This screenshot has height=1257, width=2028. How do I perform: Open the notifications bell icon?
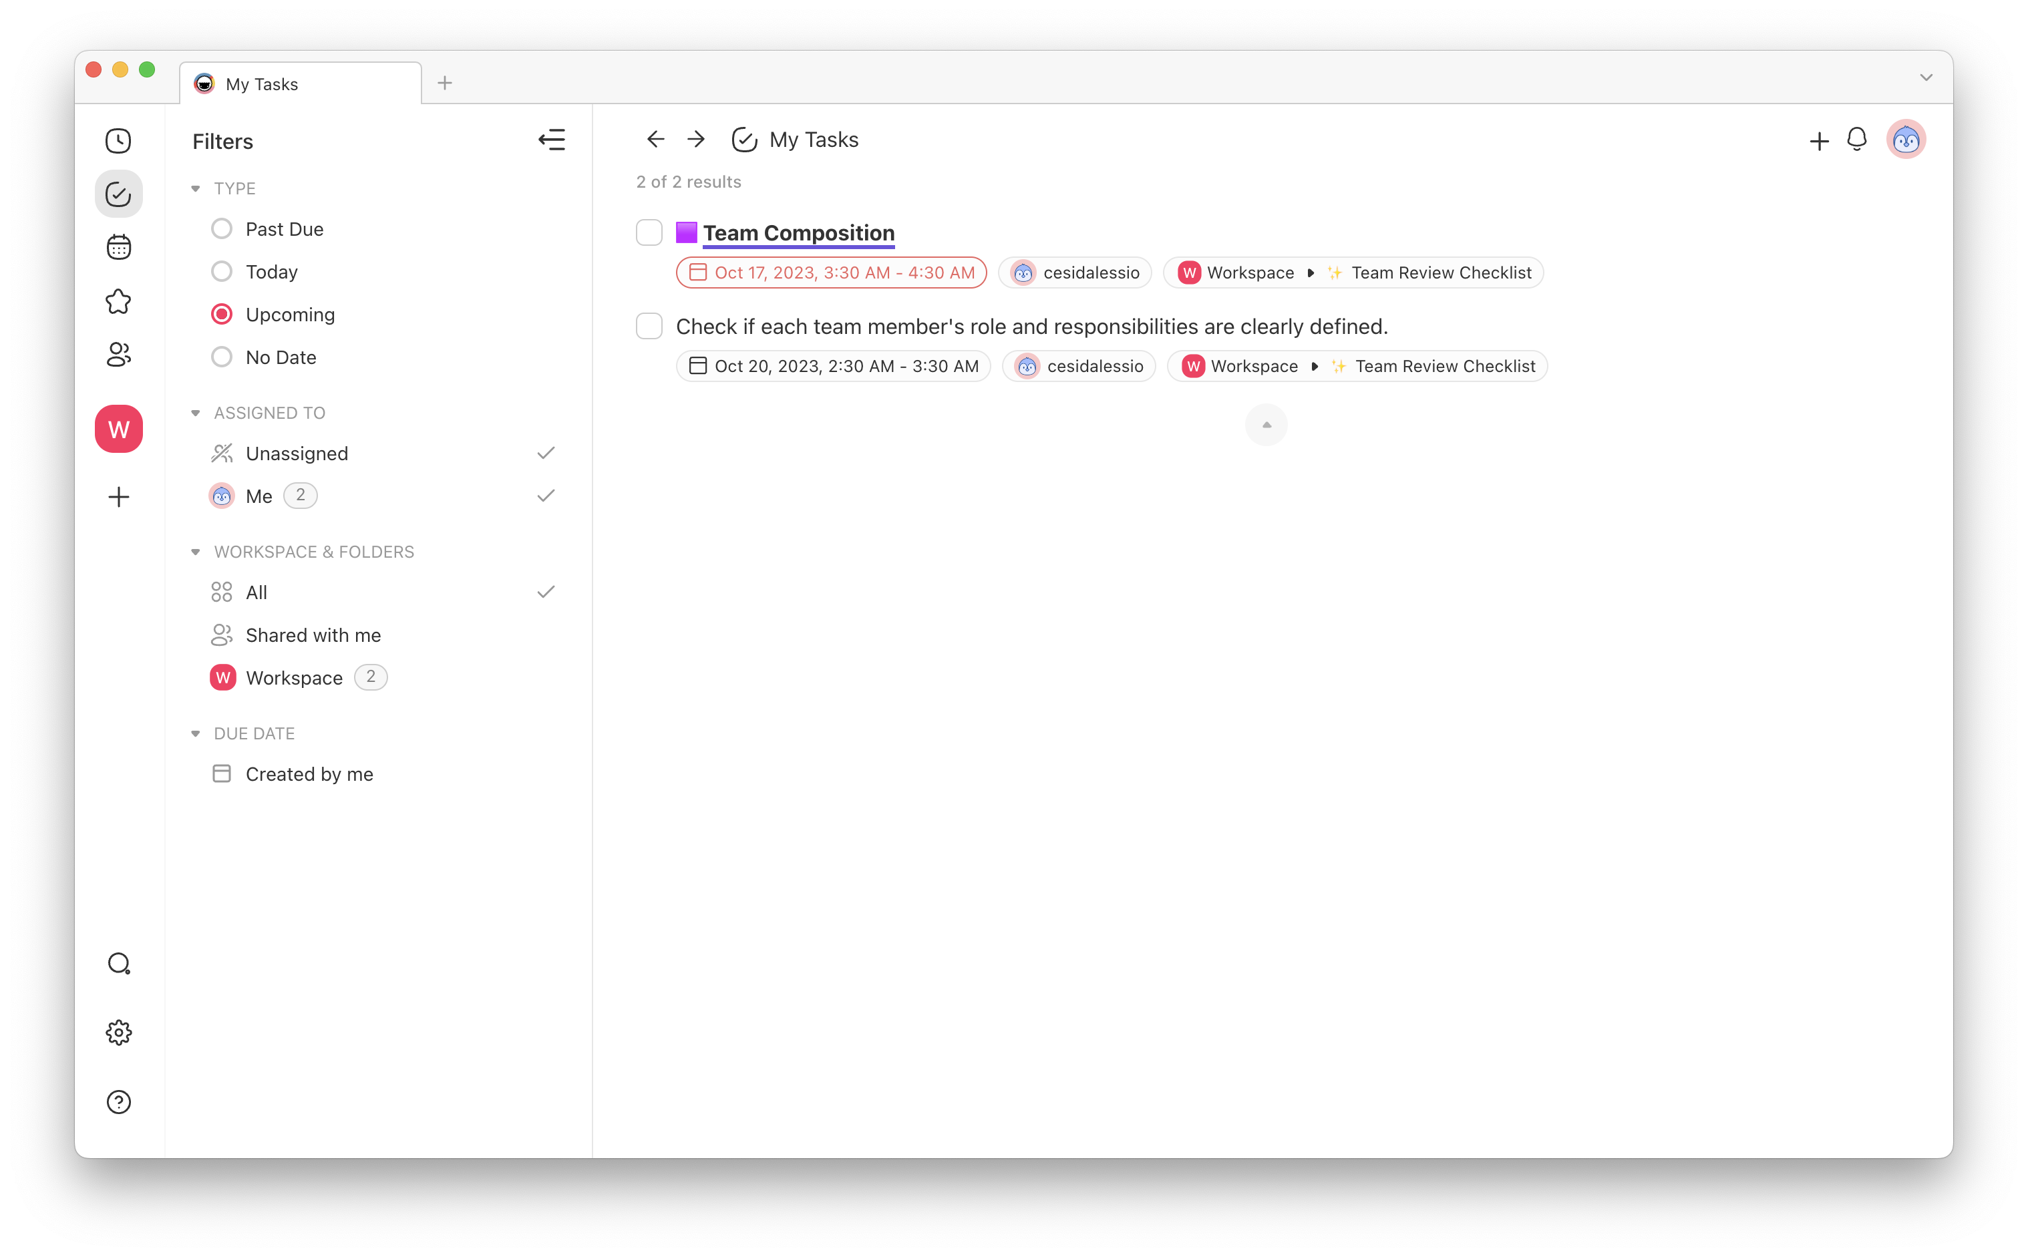(1857, 139)
